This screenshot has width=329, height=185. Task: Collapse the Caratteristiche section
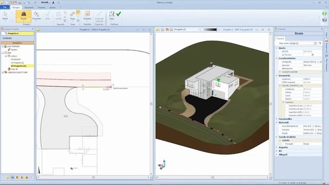click(277, 58)
